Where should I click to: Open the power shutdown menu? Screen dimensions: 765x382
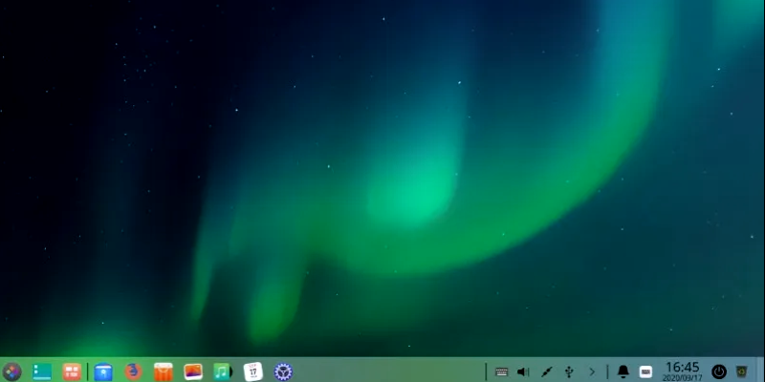coord(719,371)
